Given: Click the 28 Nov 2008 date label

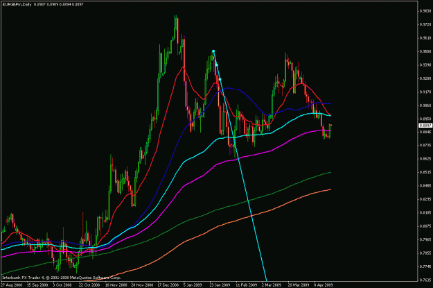Looking at the screenshot, I should [142, 285].
